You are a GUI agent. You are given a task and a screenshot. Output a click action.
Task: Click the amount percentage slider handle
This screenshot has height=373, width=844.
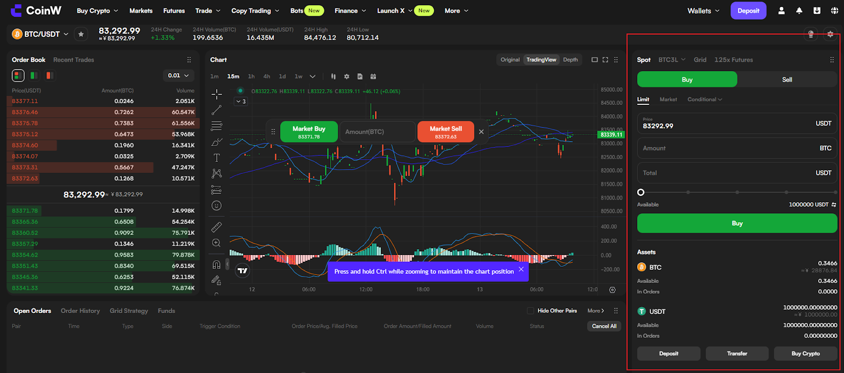click(641, 192)
